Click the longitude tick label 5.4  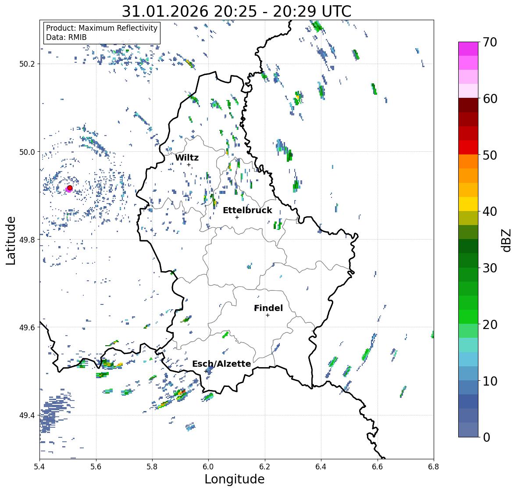39,466
